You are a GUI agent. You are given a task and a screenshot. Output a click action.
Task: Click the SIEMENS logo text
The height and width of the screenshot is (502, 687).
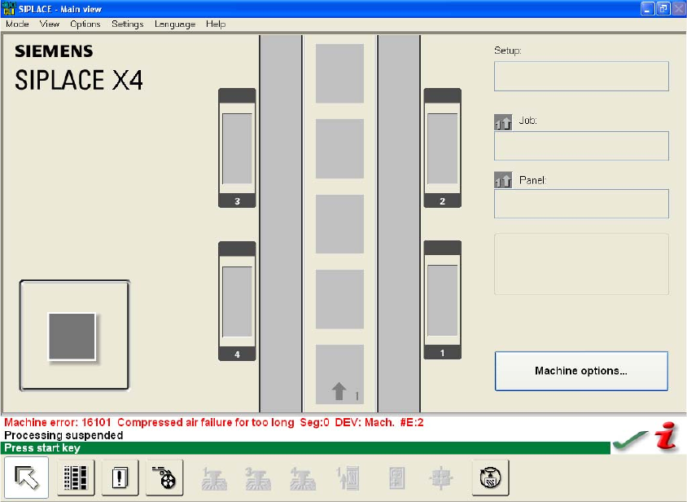(54, 51)
